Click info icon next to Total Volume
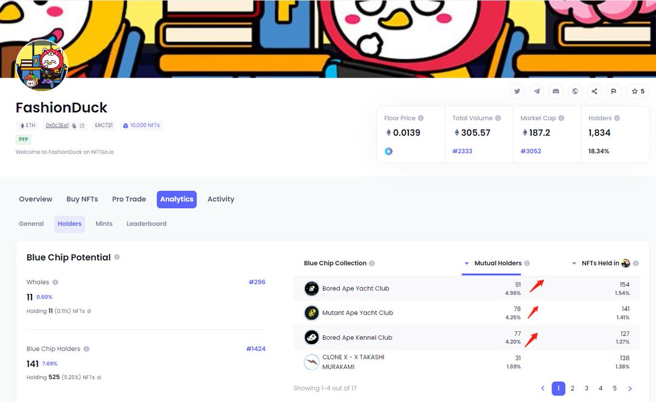Viewport: 656px width, 402px height. click(498, 118)
